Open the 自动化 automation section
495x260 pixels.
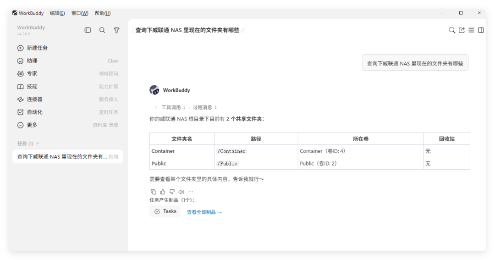pos(67,112)
